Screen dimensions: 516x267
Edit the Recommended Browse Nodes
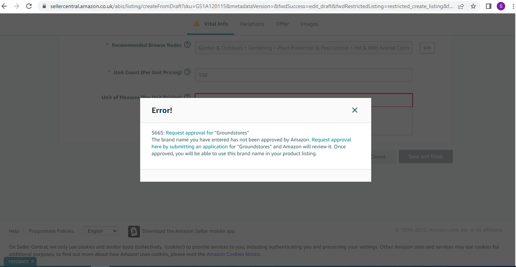(427, 48)
